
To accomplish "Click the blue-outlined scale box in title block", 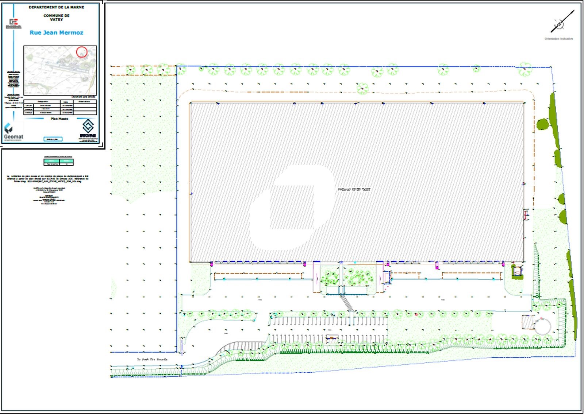I will [53, 139].
